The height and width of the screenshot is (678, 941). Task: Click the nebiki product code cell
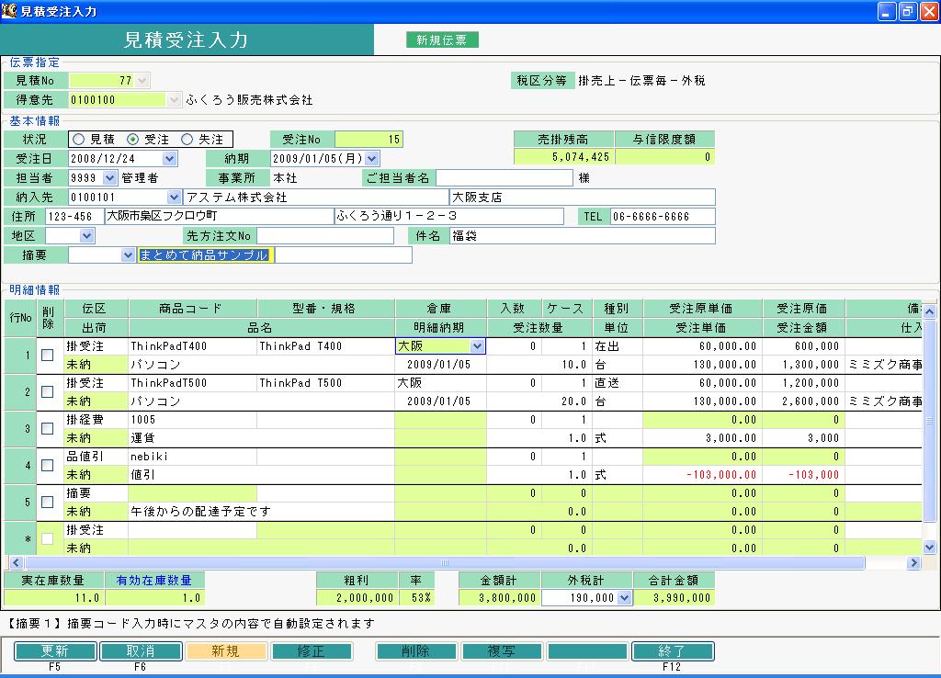click(192, 457)
